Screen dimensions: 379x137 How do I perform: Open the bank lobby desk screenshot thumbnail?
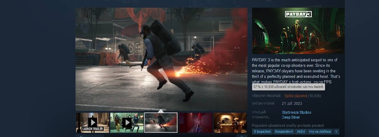pos(230,123)
